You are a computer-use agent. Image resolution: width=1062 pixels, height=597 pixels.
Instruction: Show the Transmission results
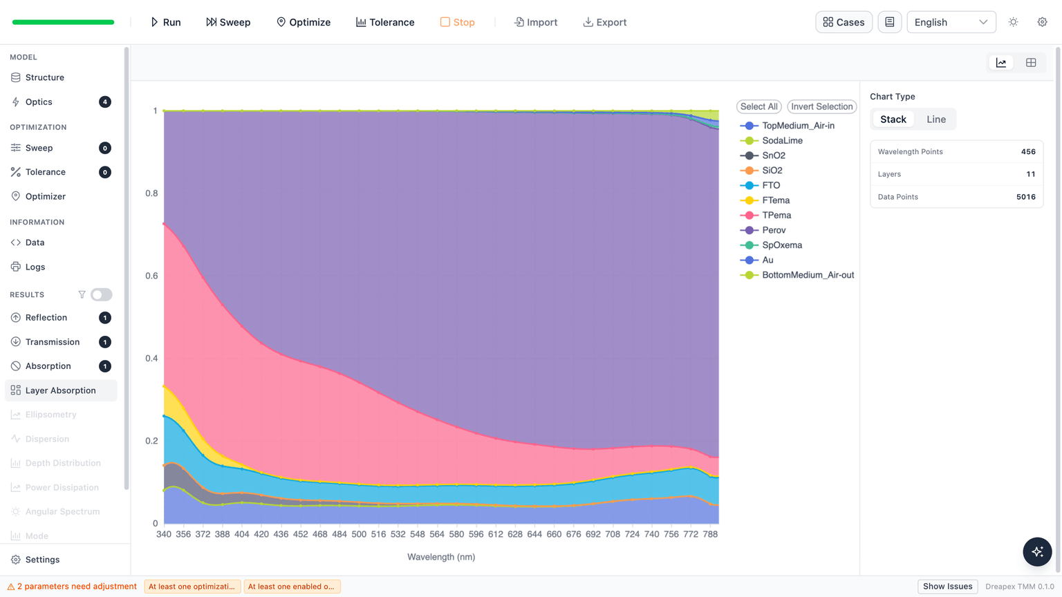[61, 342]
